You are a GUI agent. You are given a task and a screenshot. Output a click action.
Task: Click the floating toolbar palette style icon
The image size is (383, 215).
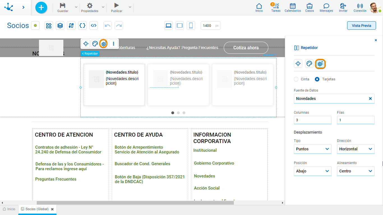95,44
